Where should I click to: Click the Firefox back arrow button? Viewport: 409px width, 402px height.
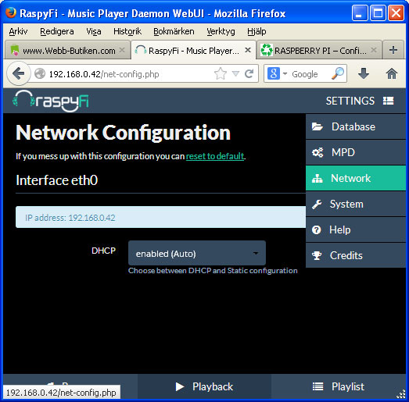(19, 73)
